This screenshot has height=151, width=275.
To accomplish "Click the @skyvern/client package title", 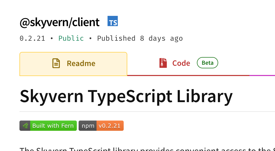I will tap(59, 22).
